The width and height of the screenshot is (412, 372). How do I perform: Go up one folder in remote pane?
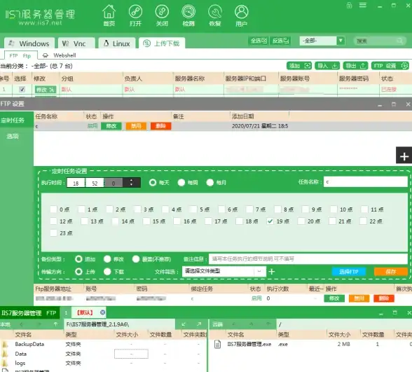tap(268, 324)
